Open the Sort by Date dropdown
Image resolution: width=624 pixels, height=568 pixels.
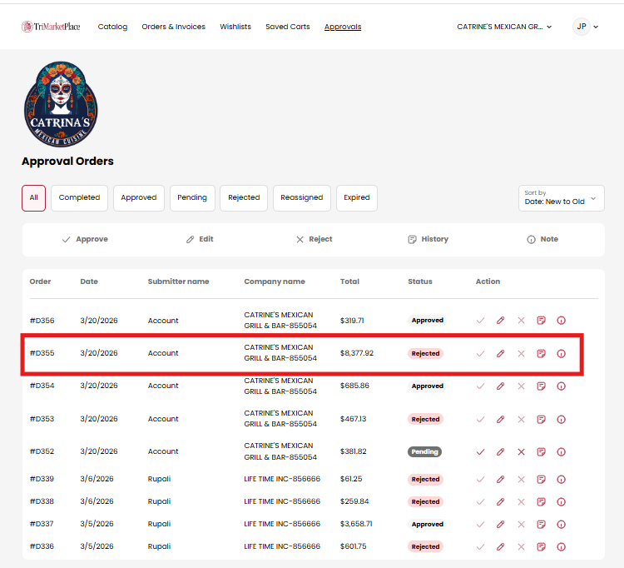(561, 198)
